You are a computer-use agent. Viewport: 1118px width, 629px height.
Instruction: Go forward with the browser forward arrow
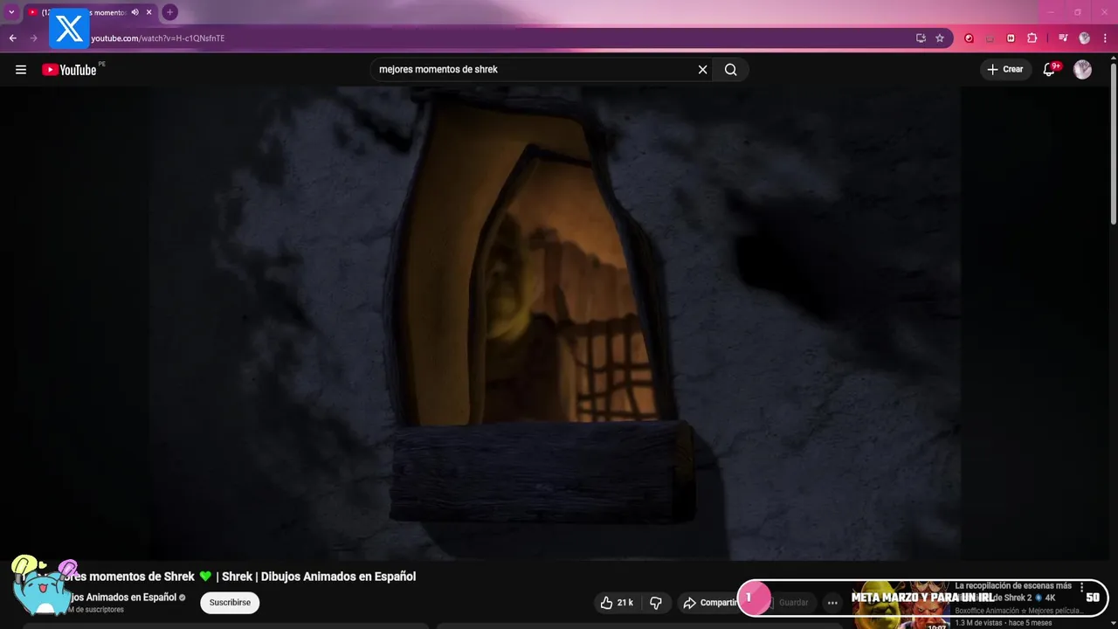tap(34, 38)
